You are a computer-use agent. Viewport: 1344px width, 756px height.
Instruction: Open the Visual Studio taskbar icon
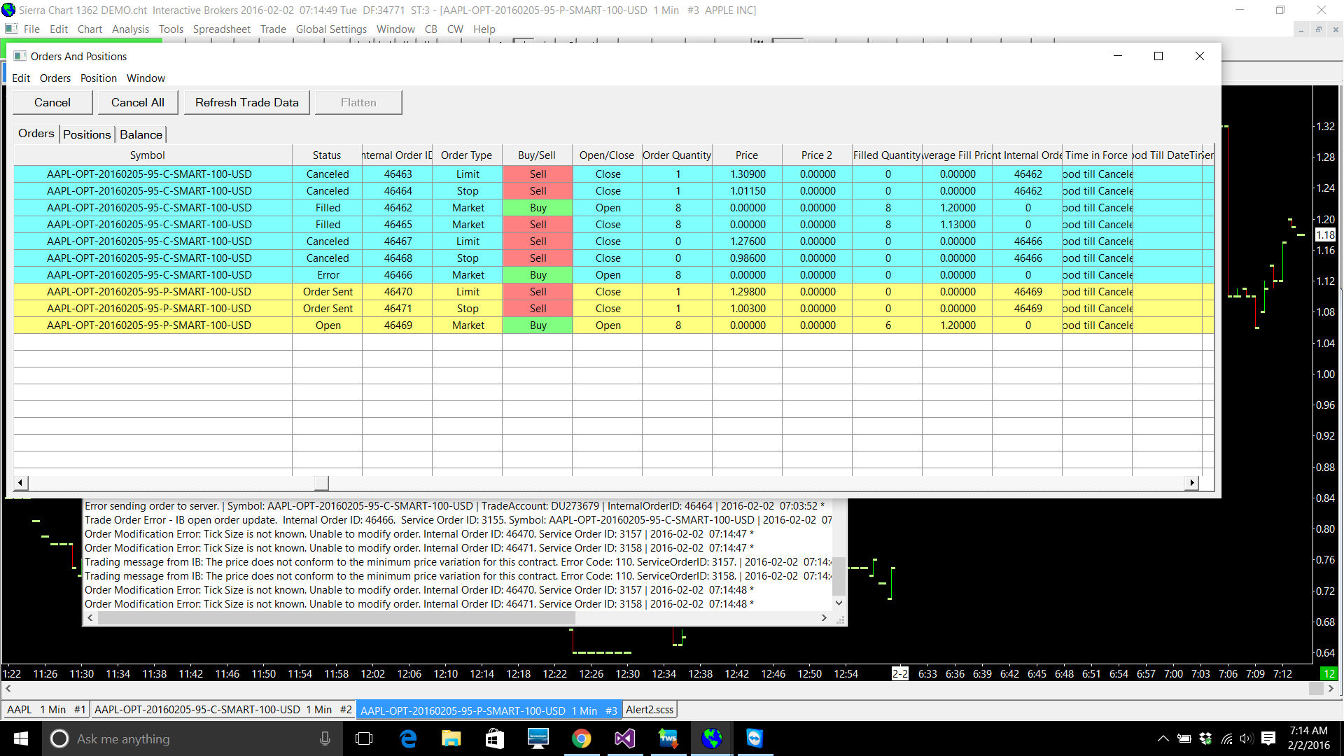(624, 738)
